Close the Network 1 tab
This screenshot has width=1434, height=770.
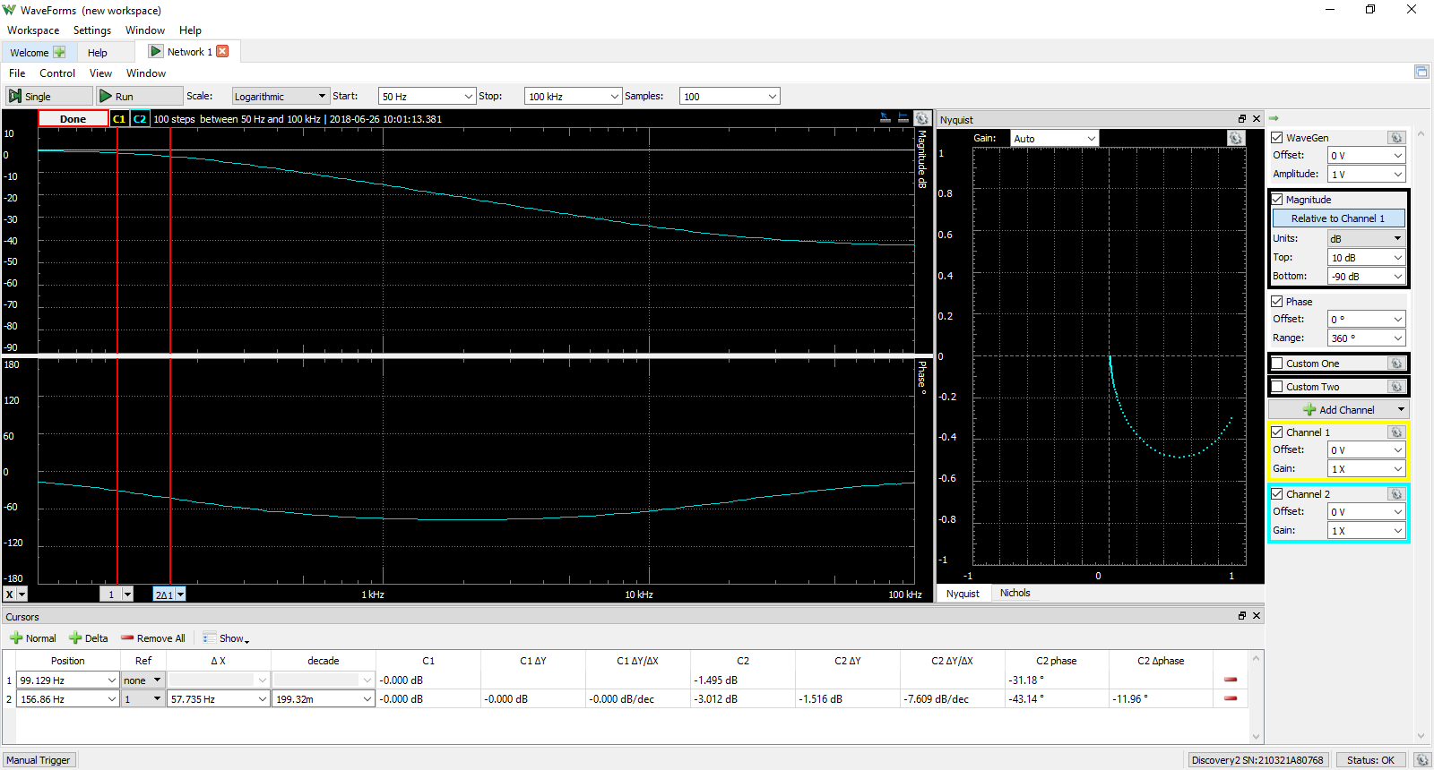(222, 52)
